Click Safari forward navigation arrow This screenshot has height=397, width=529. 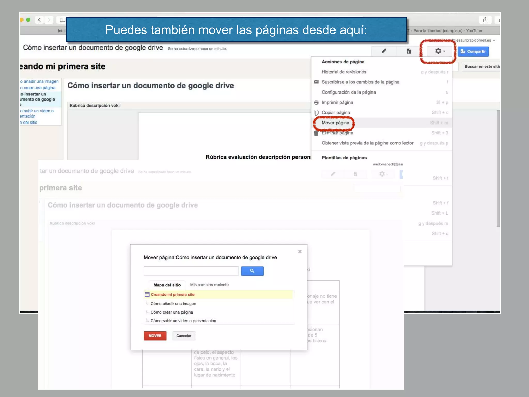49,20
